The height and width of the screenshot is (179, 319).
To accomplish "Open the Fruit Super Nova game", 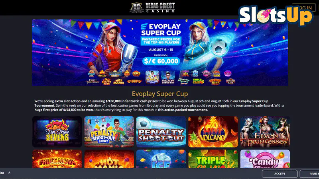I will pos(57,159).
